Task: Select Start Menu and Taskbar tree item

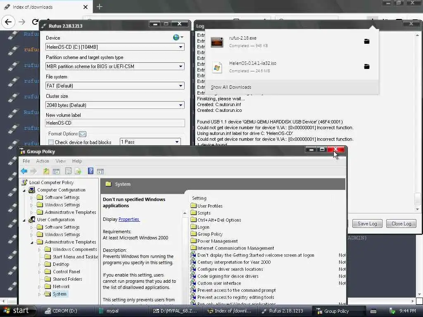Action: tap(75, 257)
